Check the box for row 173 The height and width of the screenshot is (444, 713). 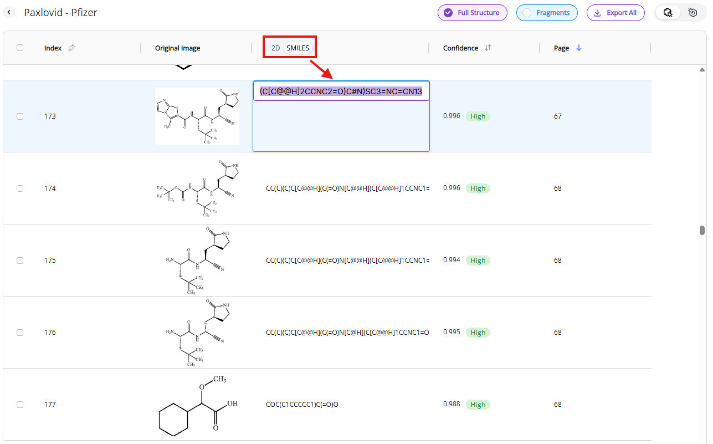pos(20,116)
